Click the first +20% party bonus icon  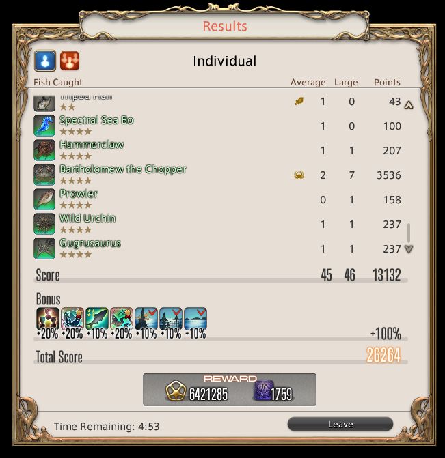48,319
